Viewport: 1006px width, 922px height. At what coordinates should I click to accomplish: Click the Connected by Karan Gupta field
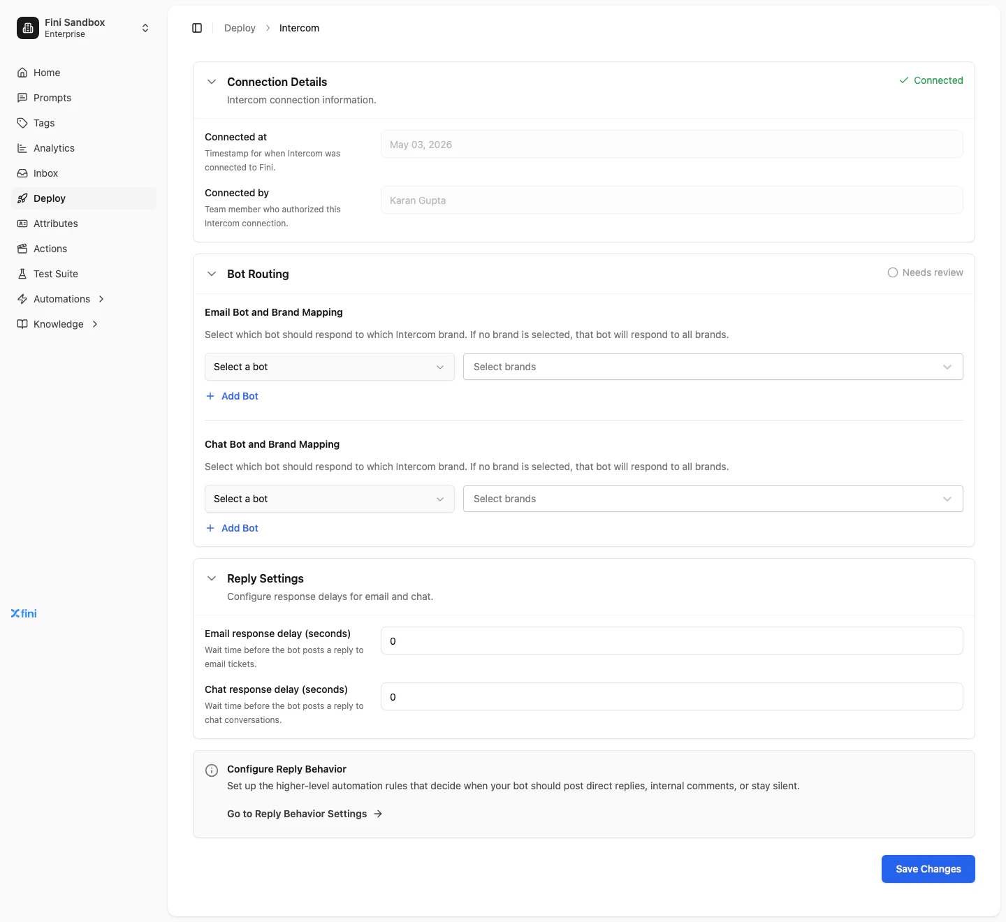672,200
